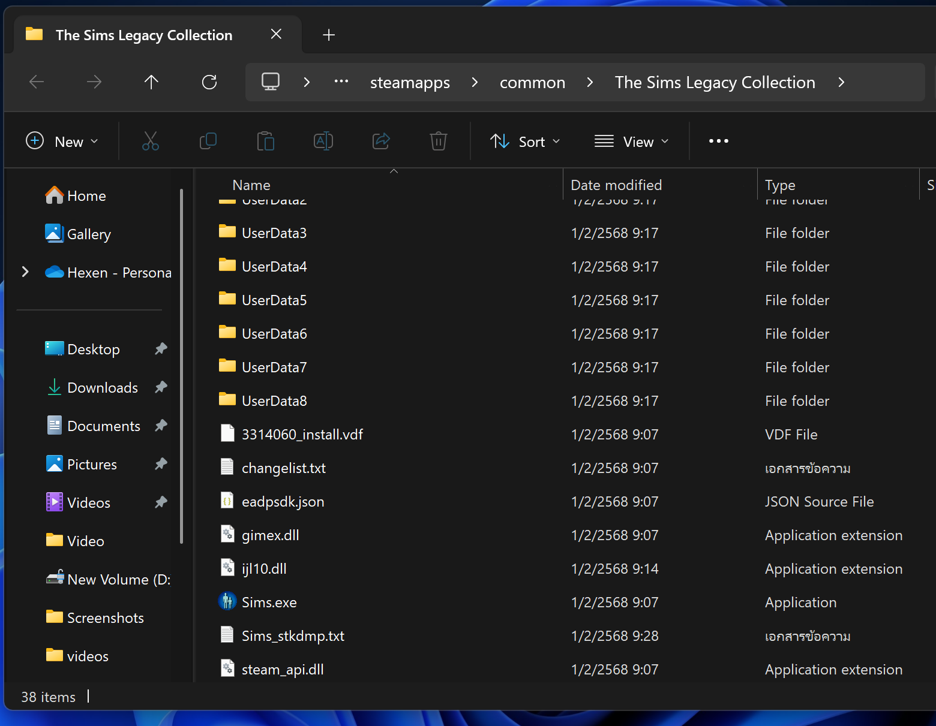Click the Sims.exe application icon

[227, 601]
